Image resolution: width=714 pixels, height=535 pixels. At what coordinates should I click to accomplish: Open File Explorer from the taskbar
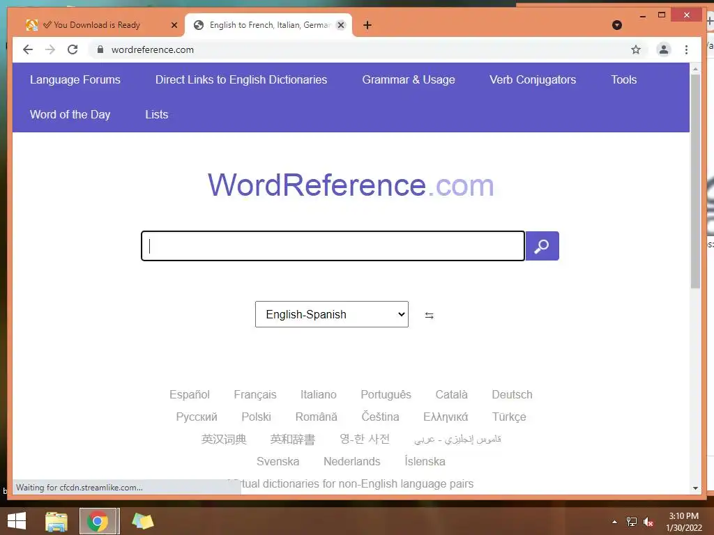(56, 521)
